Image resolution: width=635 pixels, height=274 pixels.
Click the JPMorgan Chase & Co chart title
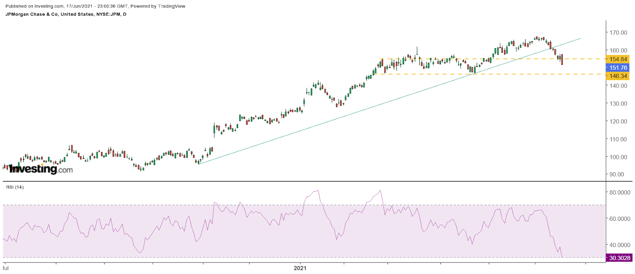pyautogui.click(x=66, y=14)
